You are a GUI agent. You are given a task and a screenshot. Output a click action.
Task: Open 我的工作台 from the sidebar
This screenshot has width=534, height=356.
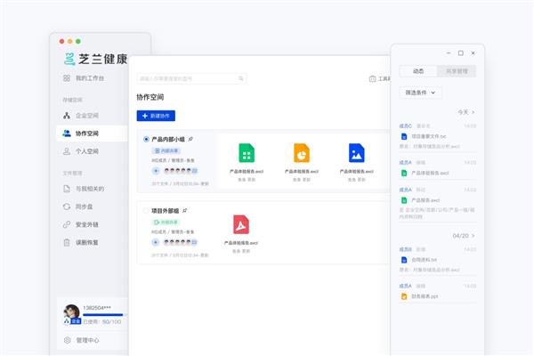(x=88, y=79)
